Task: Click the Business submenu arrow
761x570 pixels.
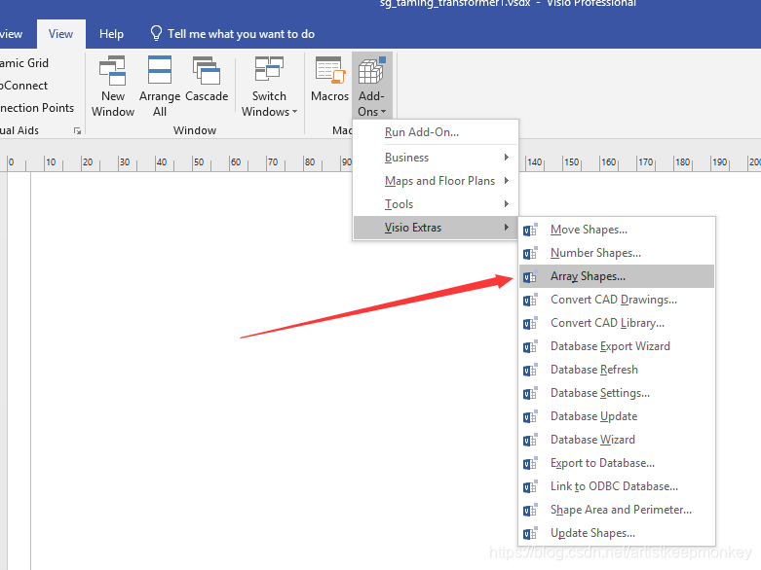Action: click(507, 158)
